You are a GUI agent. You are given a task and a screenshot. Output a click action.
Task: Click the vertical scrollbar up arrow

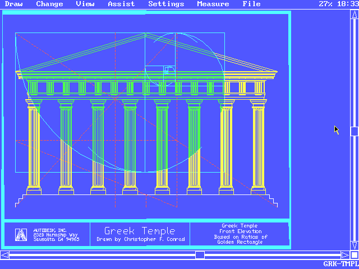(x=354, y=13)
